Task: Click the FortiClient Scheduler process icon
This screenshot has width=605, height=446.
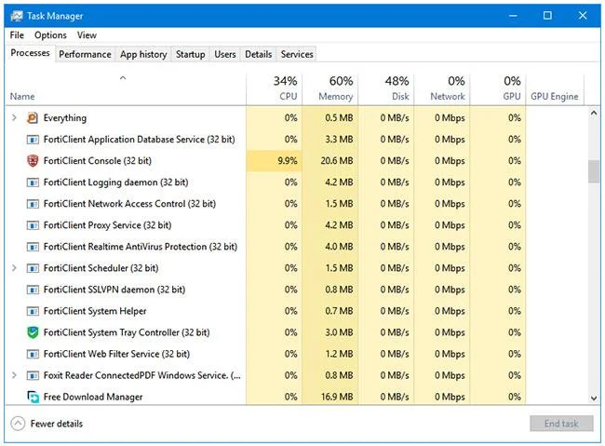Action: pyautogui.click(x=33, y=268)
